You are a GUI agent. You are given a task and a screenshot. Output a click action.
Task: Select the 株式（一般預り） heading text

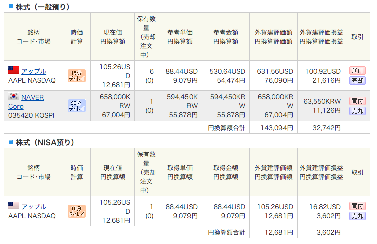point(43,7)
